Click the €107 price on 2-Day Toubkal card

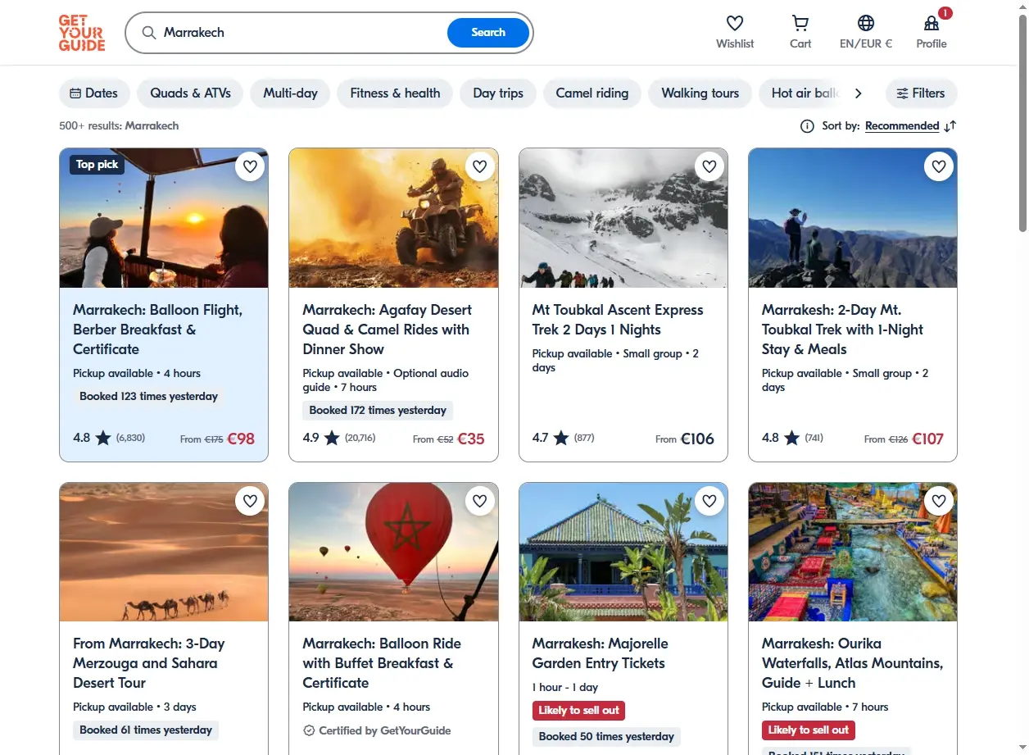[928, 439]
